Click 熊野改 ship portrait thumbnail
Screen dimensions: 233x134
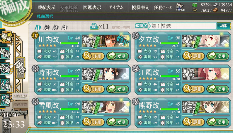[x=206, y=107]
